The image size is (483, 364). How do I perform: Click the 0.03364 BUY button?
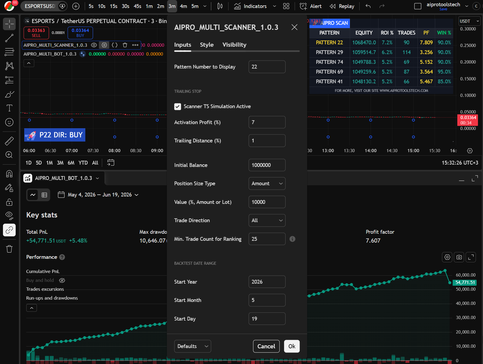pos(80,33)
